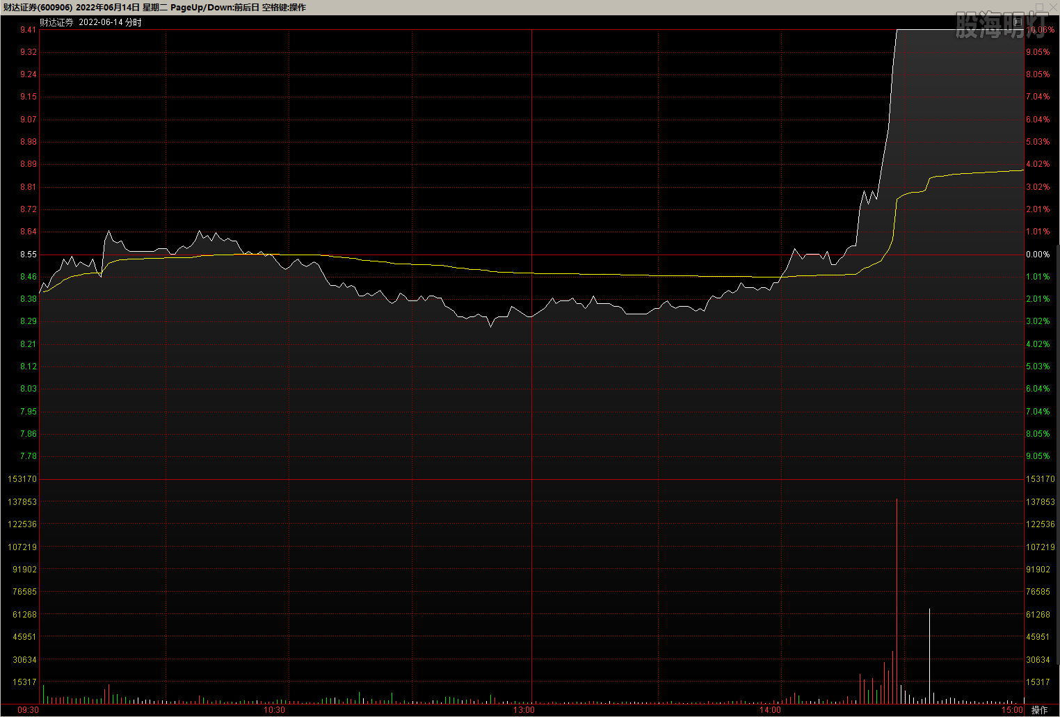1060x717 pixels.
Task: Click the 13:00 time axis label
Action: pos(524,710)
